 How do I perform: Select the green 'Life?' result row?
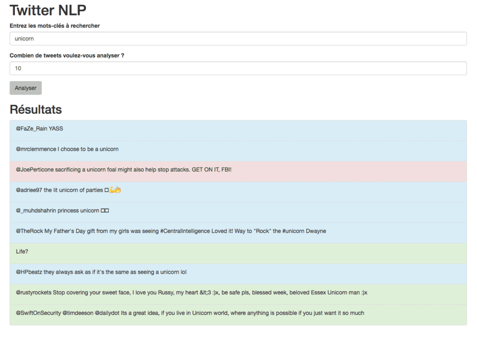click(x=238, y=252)
